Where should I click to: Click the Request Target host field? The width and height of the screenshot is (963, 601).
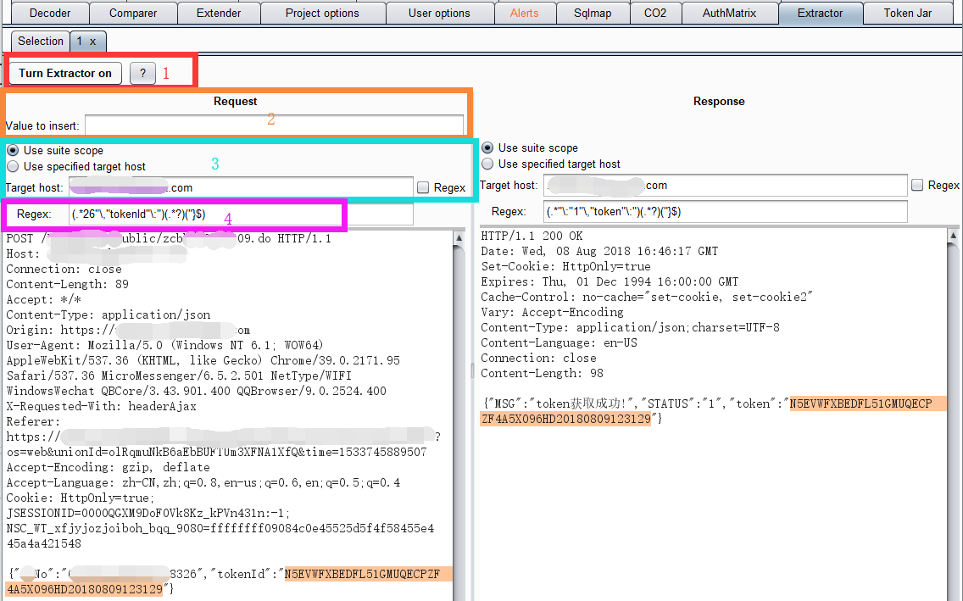[241, 188]
